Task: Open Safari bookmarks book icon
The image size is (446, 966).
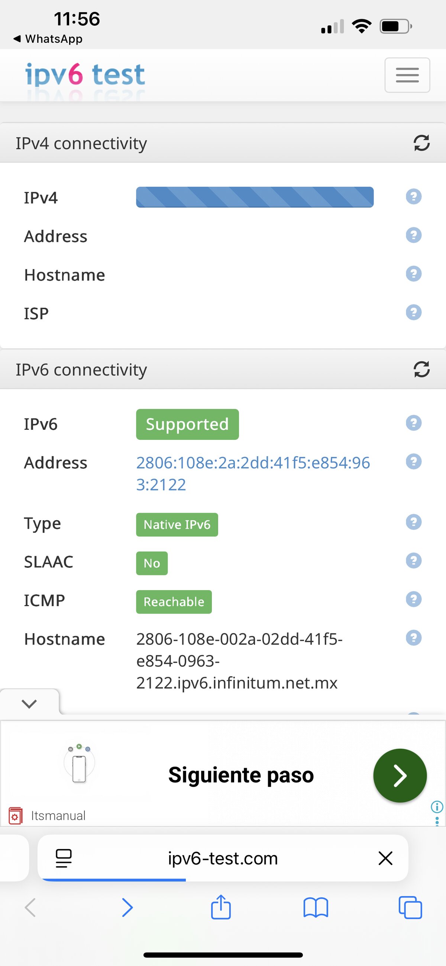Action: [316, 908]
